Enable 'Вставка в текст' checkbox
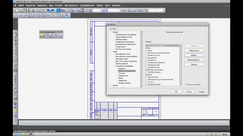Screen dimensions: 243x136 147,56
